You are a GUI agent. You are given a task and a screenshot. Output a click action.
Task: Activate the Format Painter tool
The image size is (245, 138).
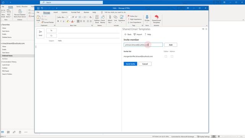pyautogui.click(x=47, y=22)
